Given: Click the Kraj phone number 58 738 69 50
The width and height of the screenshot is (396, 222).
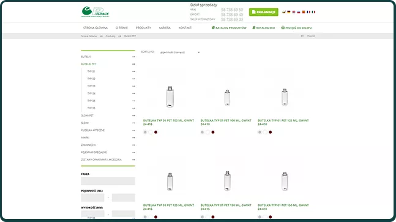Looking at the screenshot, I should [232, 10].
